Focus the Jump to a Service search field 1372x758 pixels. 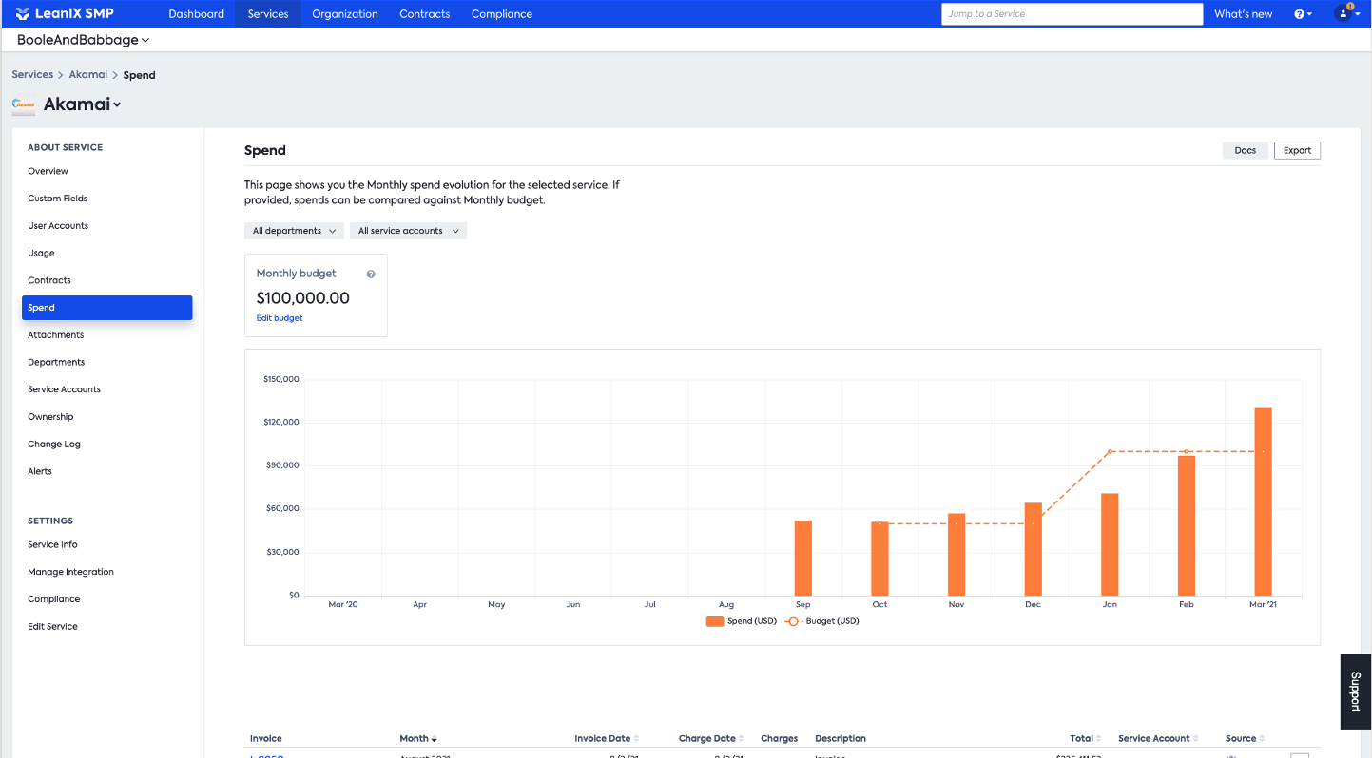(1072, 14)
